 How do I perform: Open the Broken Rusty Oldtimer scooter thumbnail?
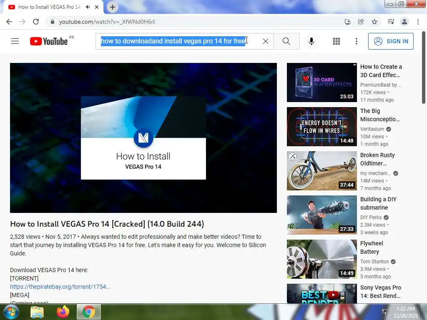pos(322,170)
